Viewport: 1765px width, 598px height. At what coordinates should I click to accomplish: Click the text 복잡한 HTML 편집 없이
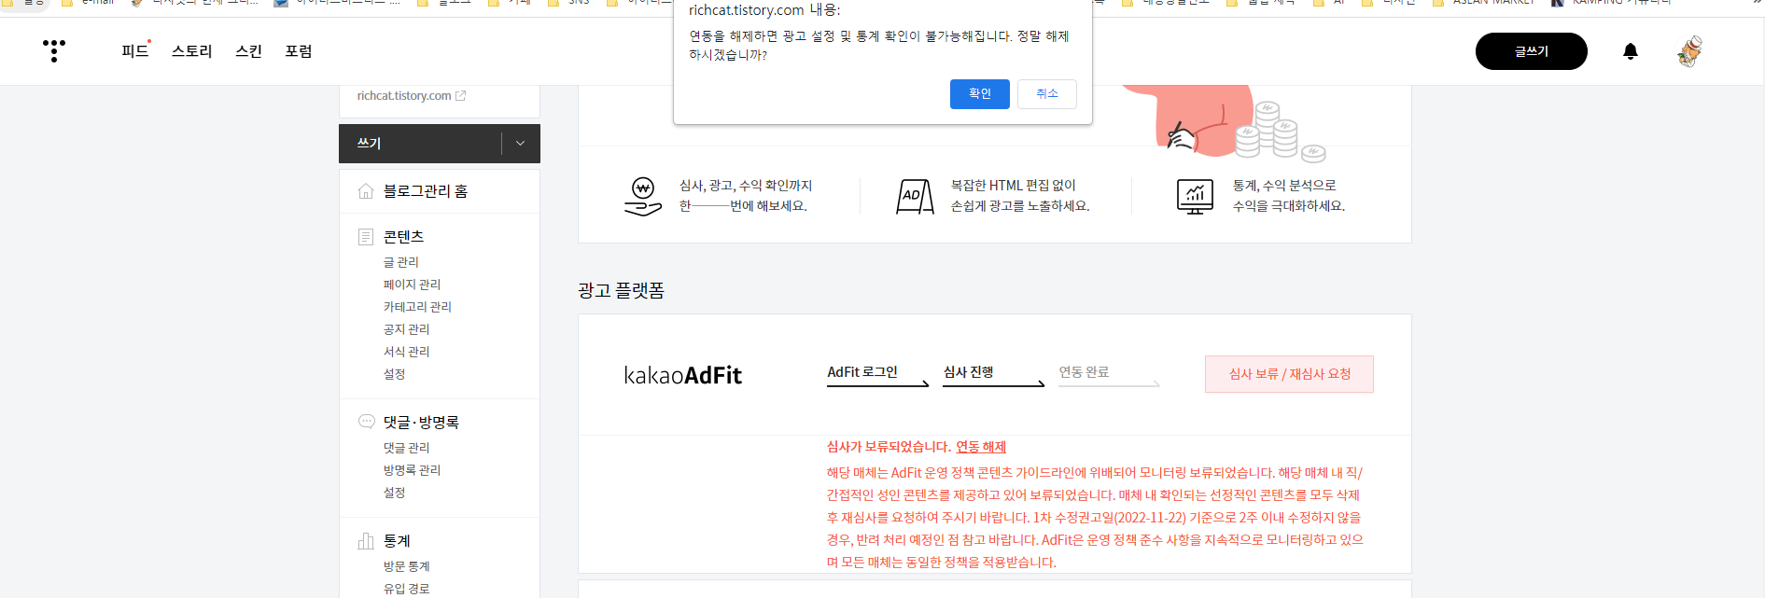[1014, 186]
